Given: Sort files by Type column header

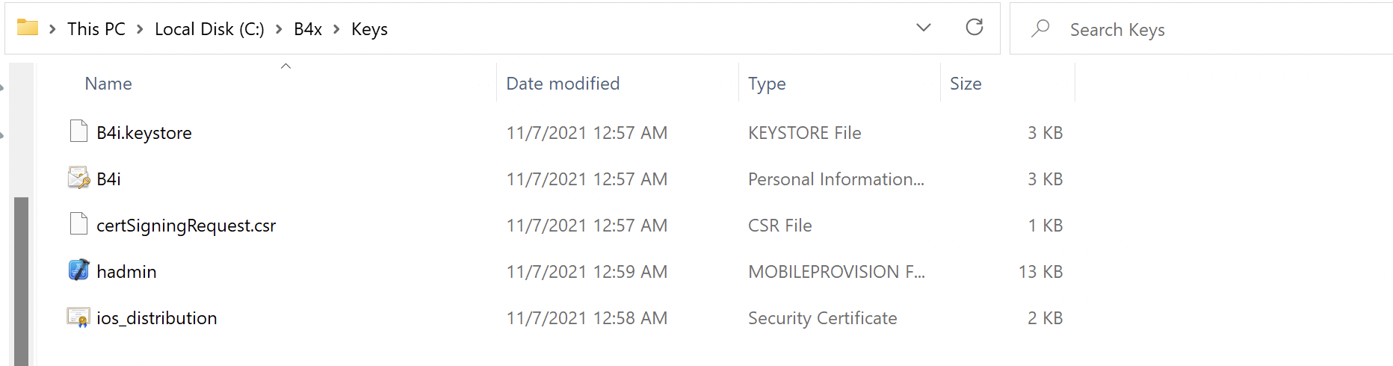Looking at the screenshot, I should click(x=767, y=84).
